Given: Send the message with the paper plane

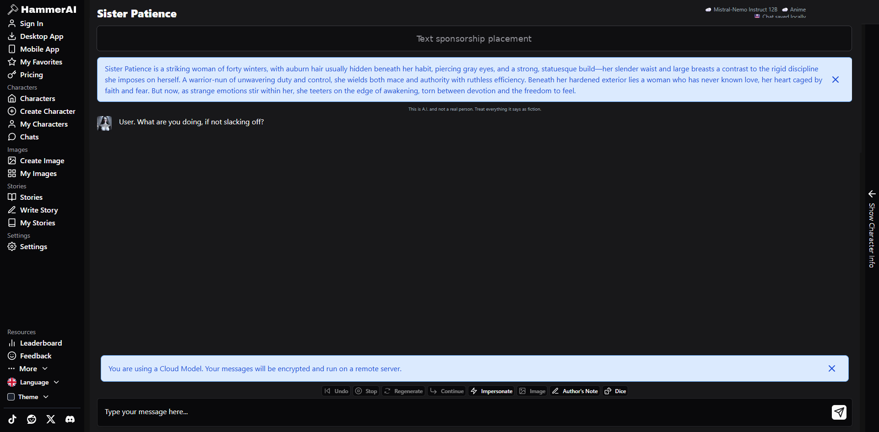Looking at the screenshot, I should [x=839, y=412].
